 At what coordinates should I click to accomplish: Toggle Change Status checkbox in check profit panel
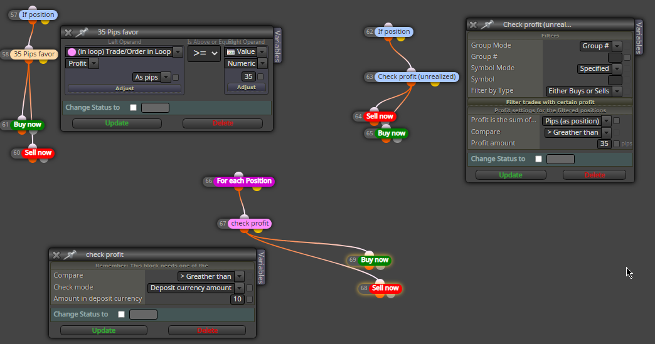(x=122, y=315)
